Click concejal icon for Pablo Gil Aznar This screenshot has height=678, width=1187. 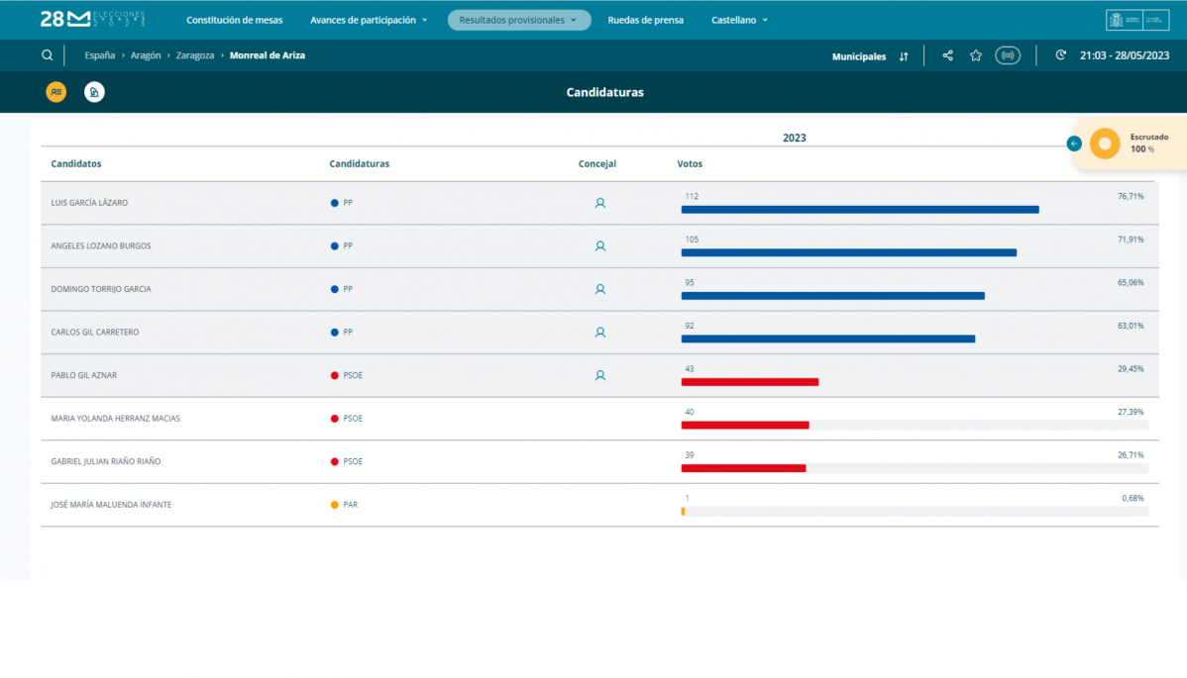599,375
